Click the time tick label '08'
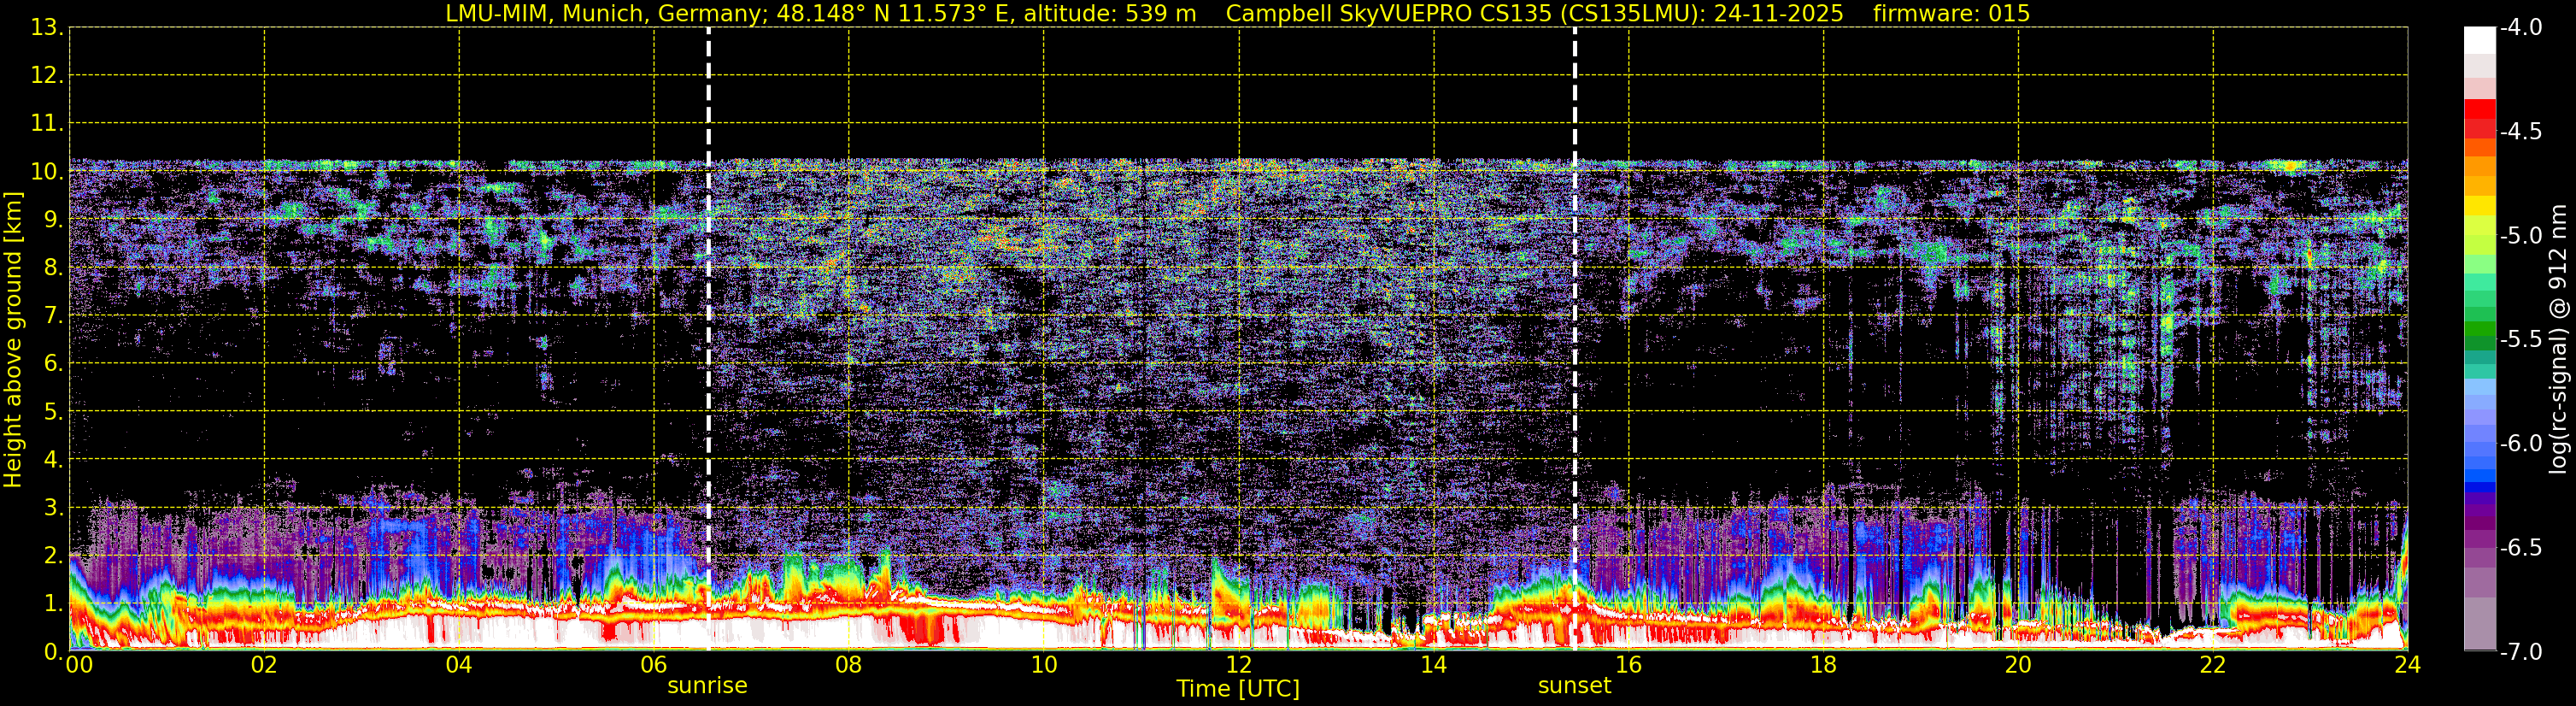Screen dimensions: 2576x706 tap(849, 665)
